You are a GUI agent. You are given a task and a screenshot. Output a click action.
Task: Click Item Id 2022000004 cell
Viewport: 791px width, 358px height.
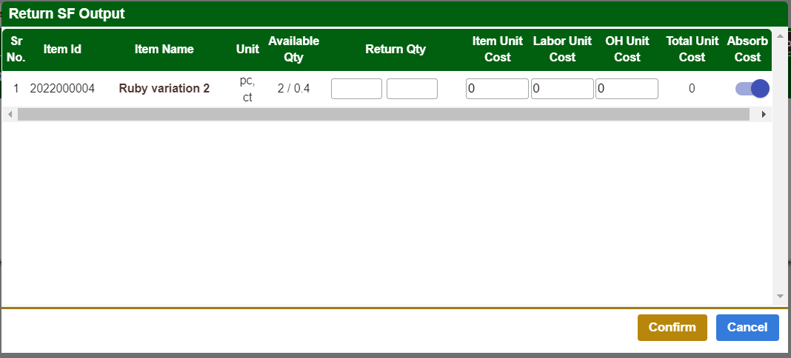tap(62, 89)
